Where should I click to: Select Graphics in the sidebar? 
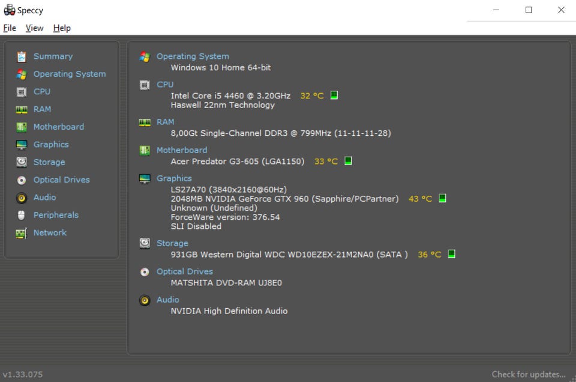coord(51,145)
